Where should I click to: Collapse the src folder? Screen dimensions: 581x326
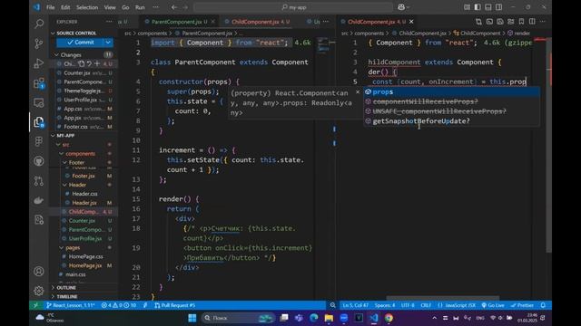(58, 145)
